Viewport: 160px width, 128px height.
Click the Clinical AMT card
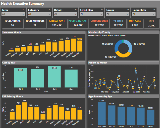(x=57, y=23)
